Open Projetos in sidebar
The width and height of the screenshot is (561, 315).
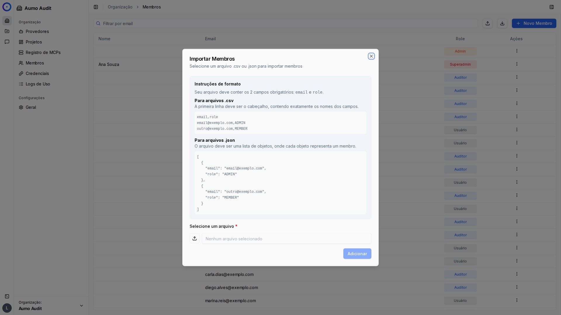[51, 42]
